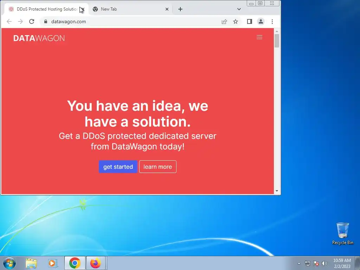Open Firefox from the taskbar

click(x=96, y=263)
